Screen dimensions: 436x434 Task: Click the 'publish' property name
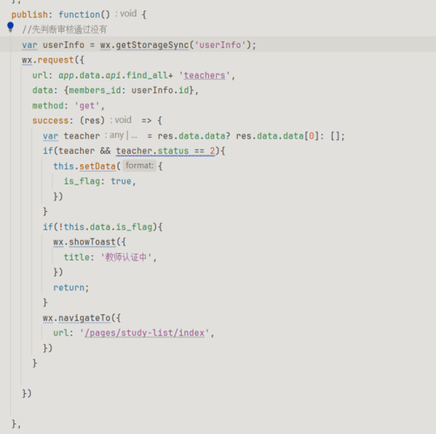pos(30,15)
